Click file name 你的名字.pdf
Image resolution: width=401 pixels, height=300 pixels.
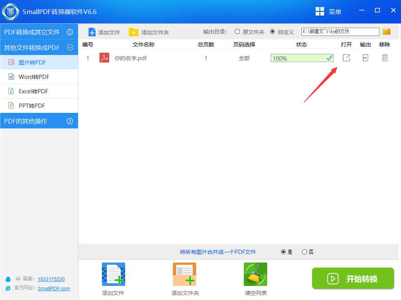tap(131, 58)
